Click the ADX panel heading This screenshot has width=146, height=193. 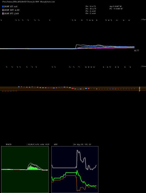coord(55,144)
